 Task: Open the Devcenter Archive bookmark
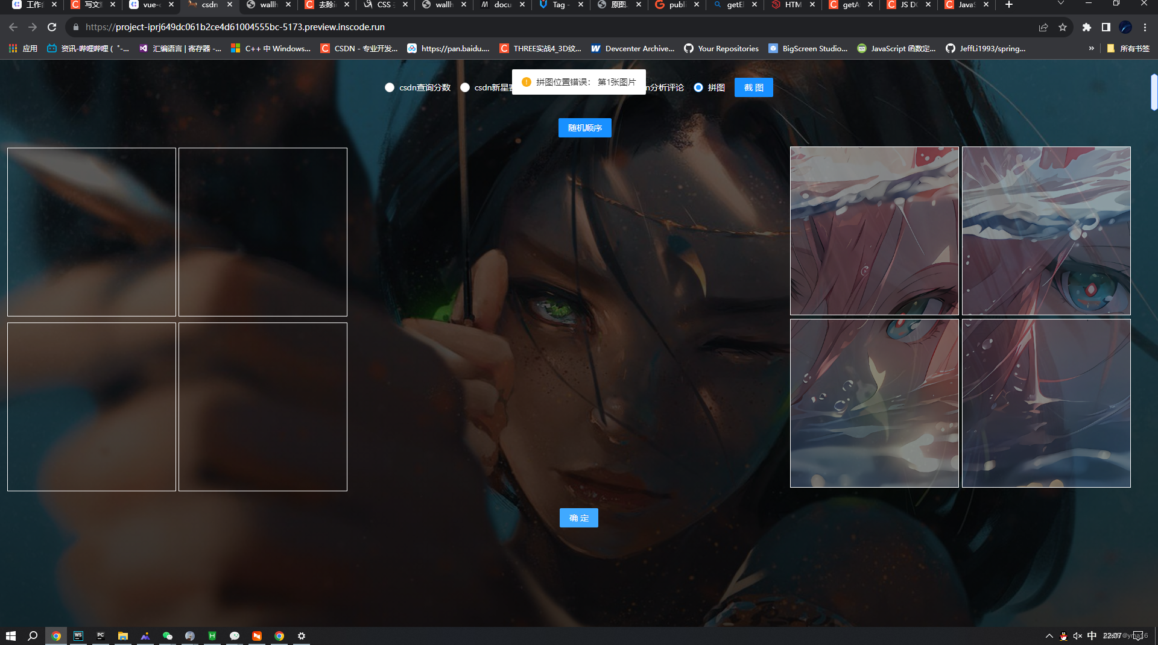click(x=633, y=48)
